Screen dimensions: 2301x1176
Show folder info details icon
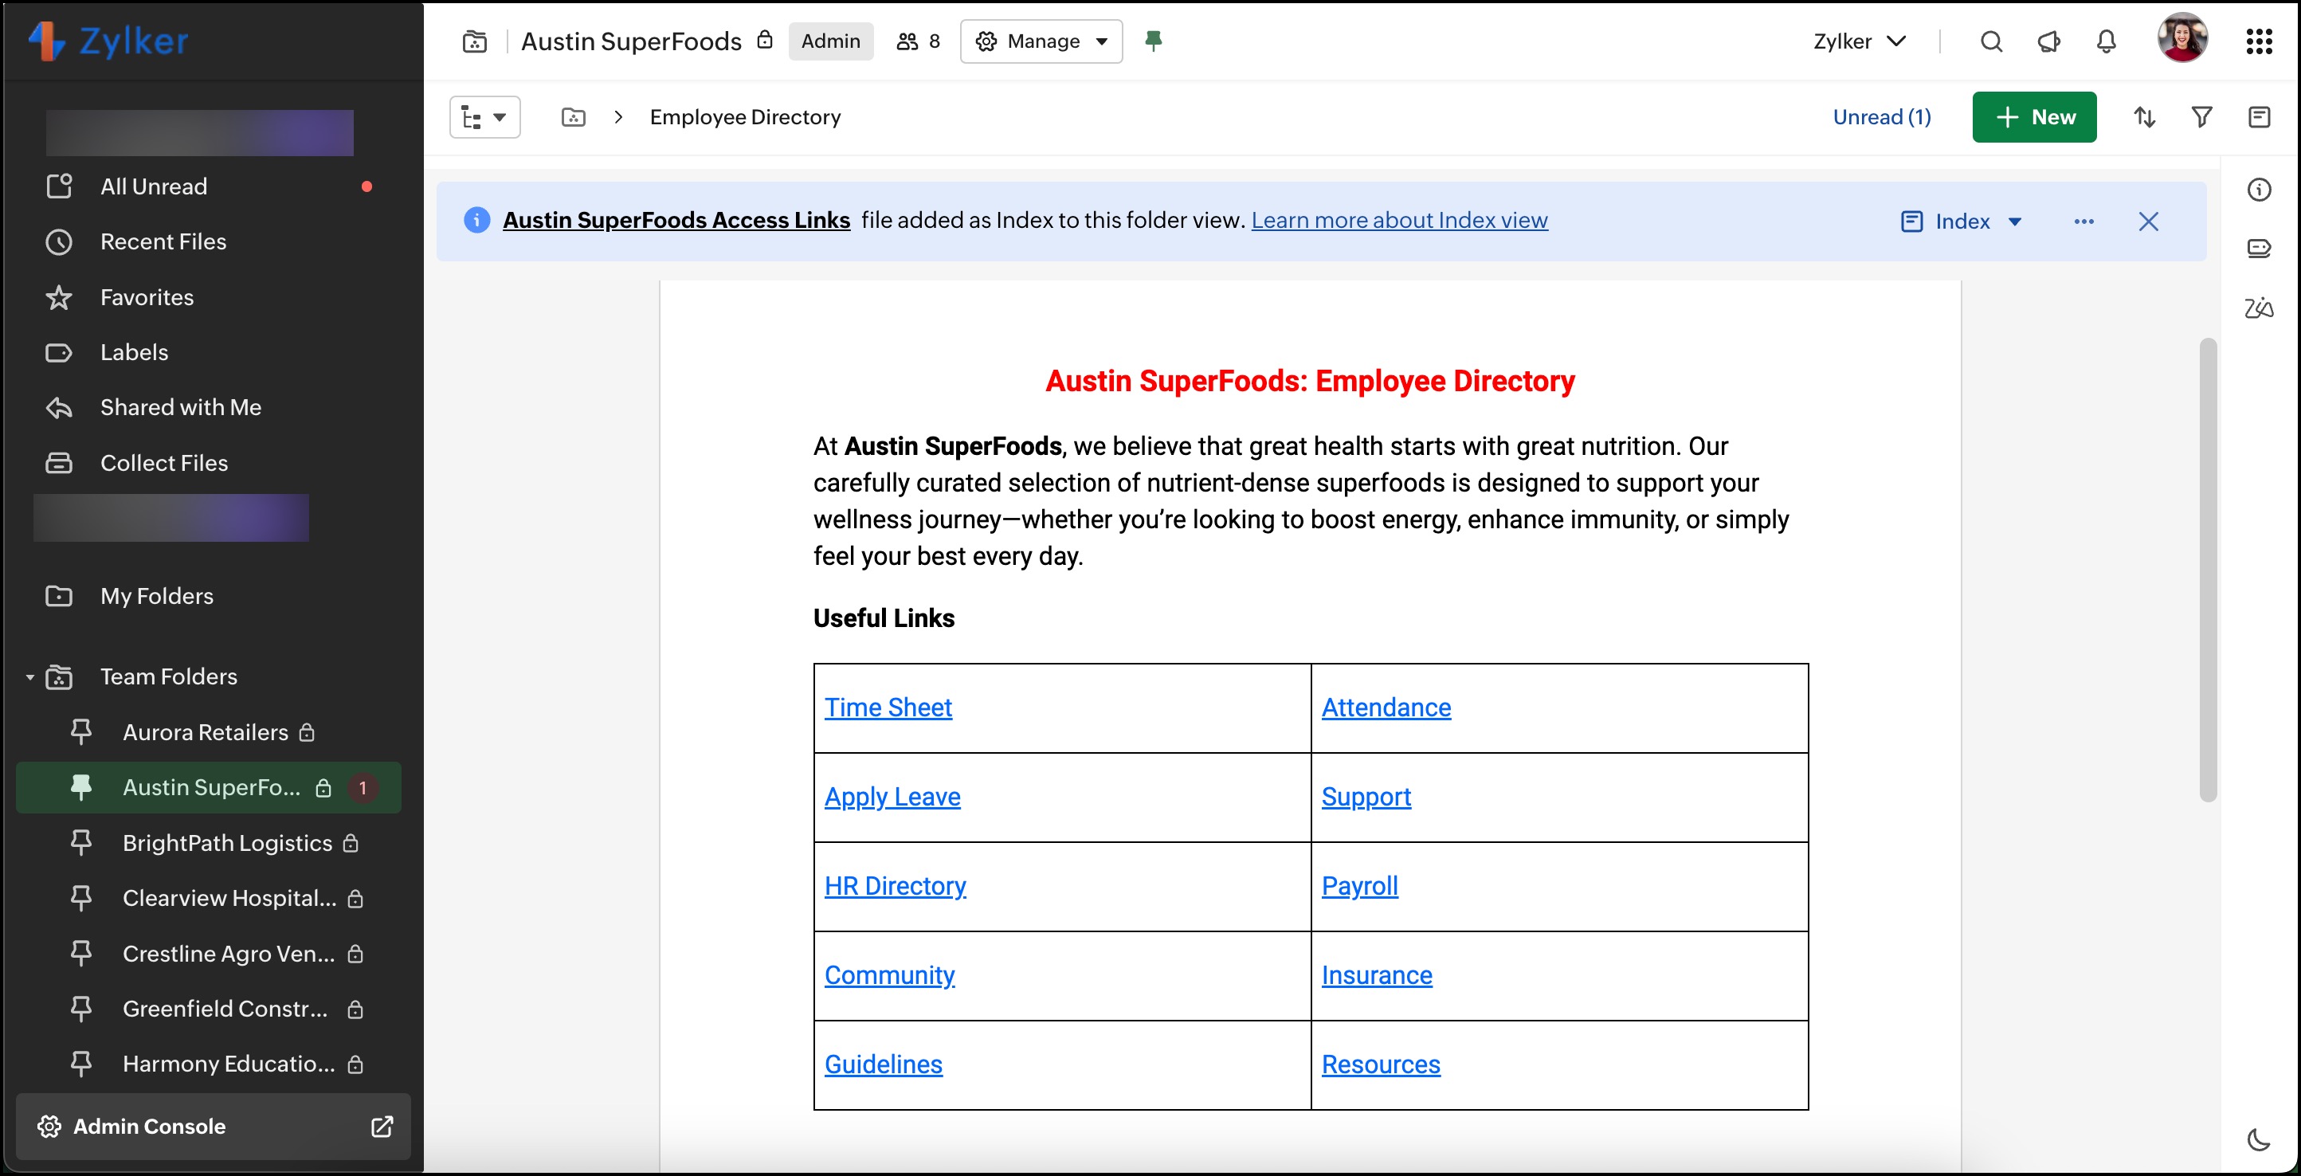[2259, 190]
